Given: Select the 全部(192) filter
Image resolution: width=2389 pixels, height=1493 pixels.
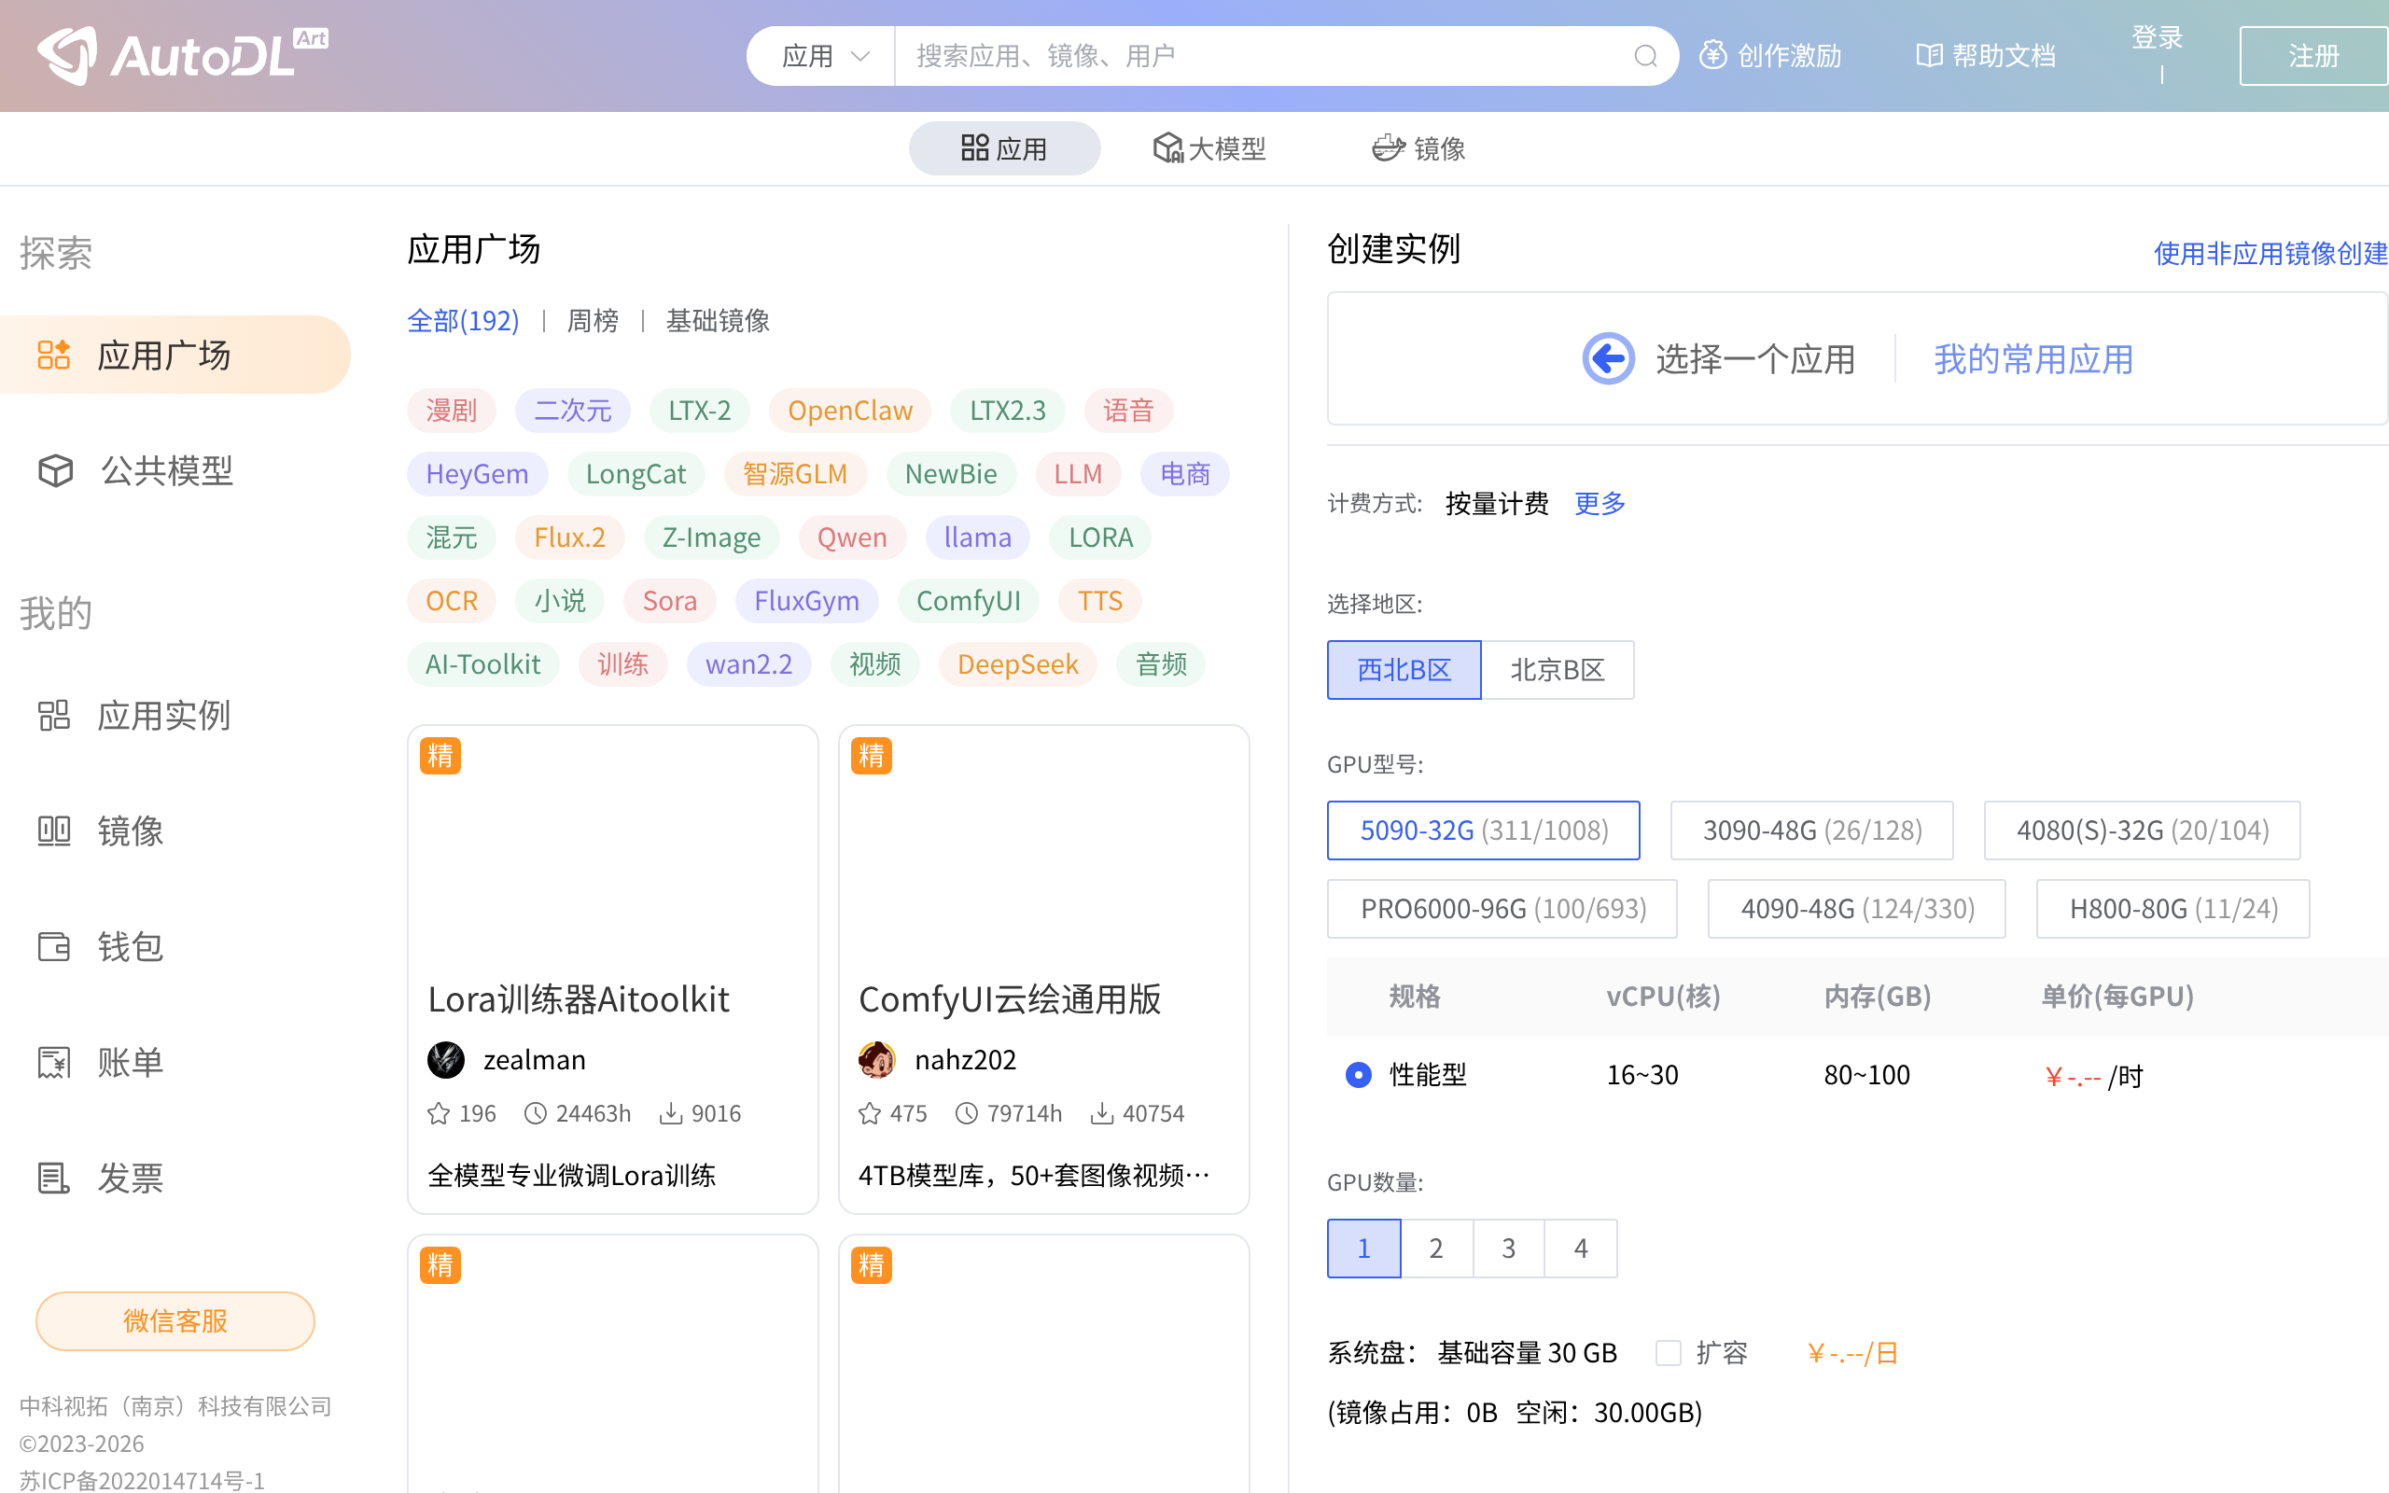Looking at the screenshot, I should pyautogui.click(x=463, y=320).
